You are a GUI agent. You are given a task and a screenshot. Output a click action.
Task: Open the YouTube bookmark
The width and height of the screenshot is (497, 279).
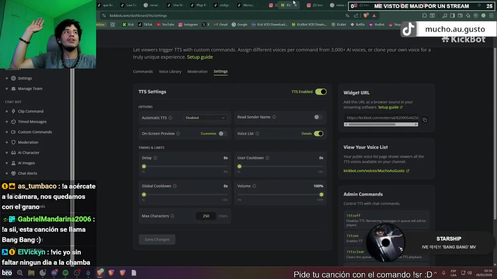tap(165, 24)
